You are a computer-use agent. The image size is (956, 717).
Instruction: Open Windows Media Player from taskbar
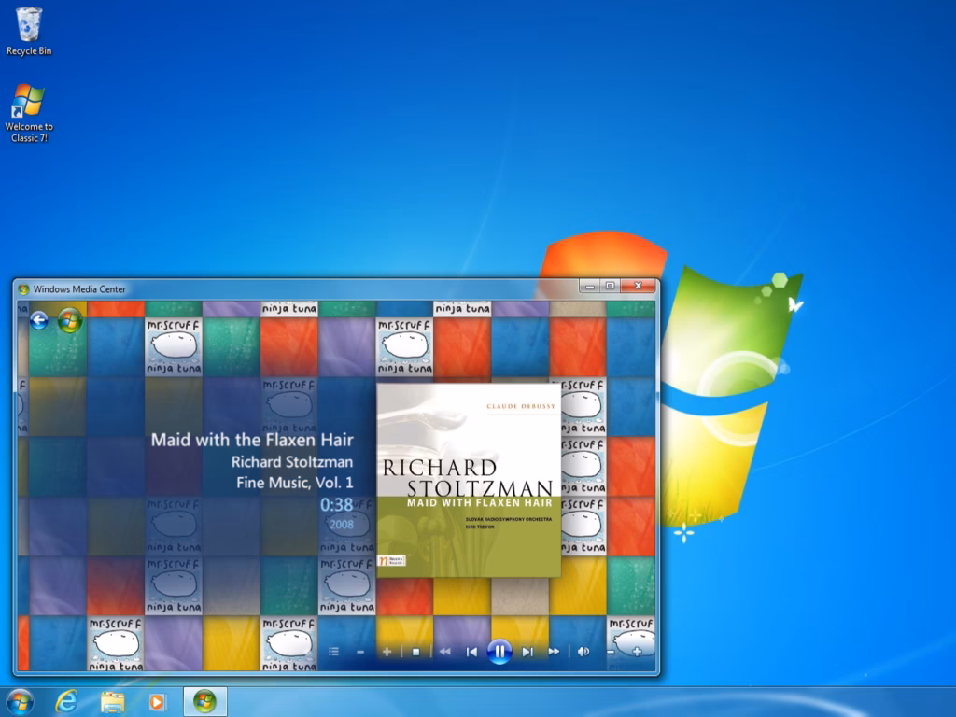157,702
